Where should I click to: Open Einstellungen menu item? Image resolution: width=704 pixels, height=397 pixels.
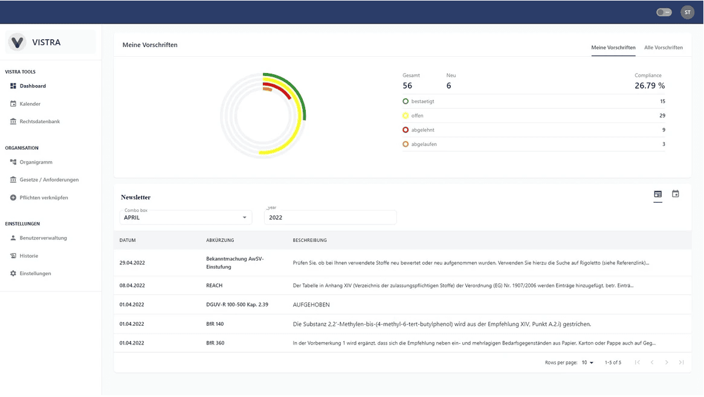click(x=36, y=273)
